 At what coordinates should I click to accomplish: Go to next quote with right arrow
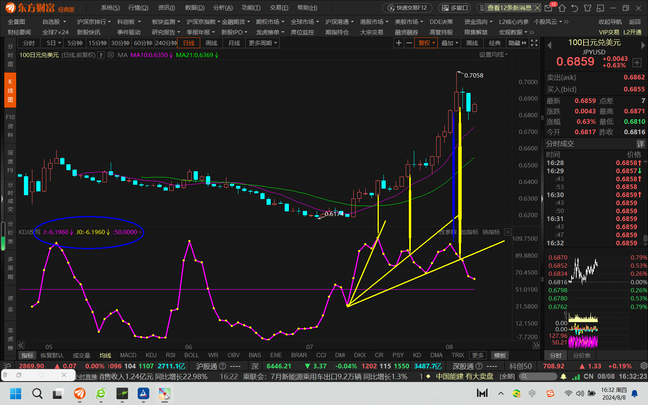pyautogui.click(x=643, y=46)
